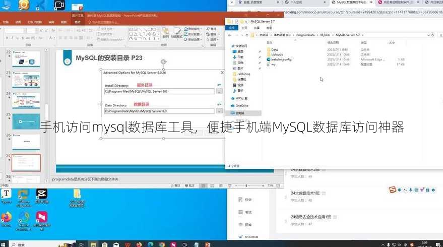Open the 查看 tab in File Explorer
This screenshot has width=443, height=247.
coord(269,28)
